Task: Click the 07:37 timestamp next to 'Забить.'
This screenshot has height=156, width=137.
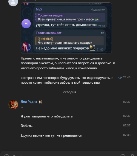Action: [127, 126]
